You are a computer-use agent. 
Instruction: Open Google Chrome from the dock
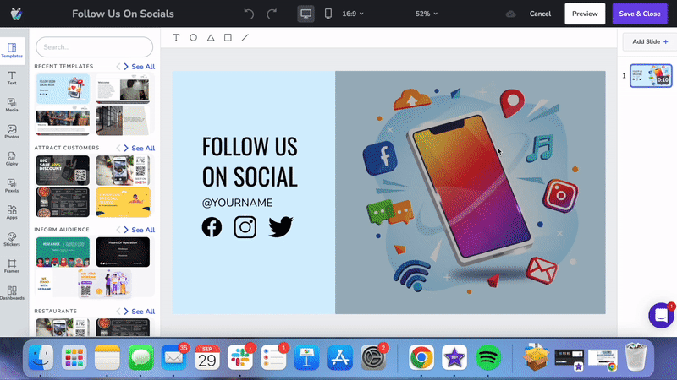(421, 357)
